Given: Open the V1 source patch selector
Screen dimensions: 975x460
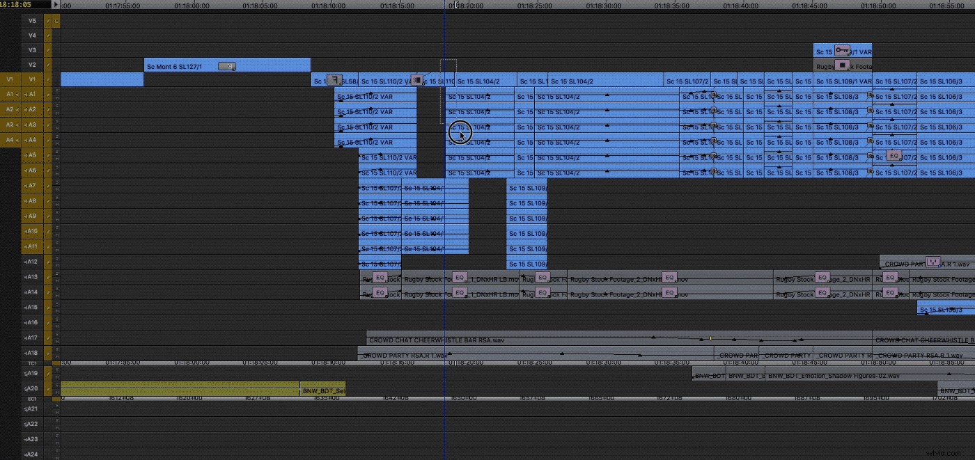Looking at the screenshot, I should pos(10,79).
